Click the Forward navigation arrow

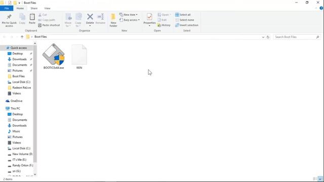(x=12, y=37)
